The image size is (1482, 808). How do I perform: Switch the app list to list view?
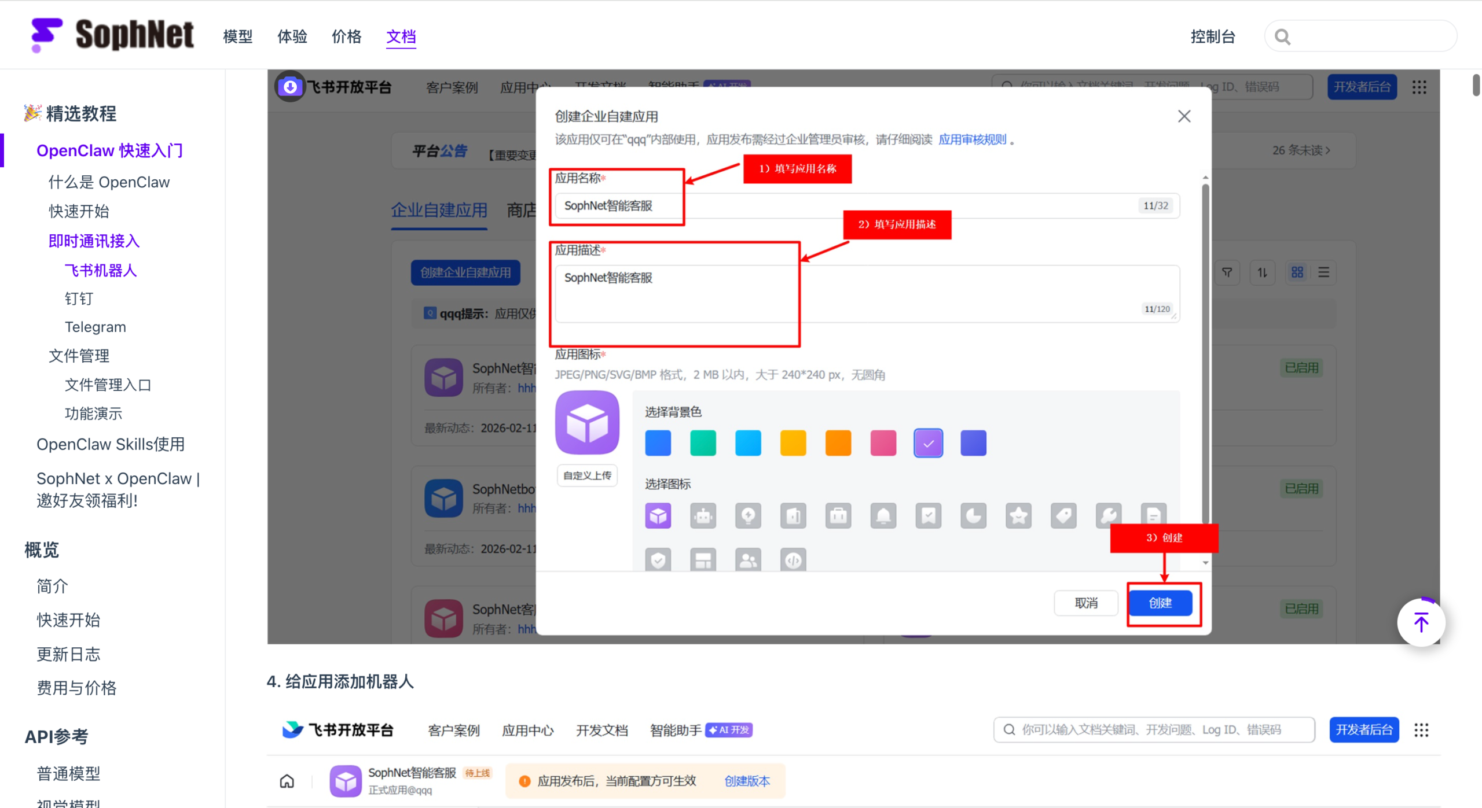pyautogui.click(x=1324, y=272)
